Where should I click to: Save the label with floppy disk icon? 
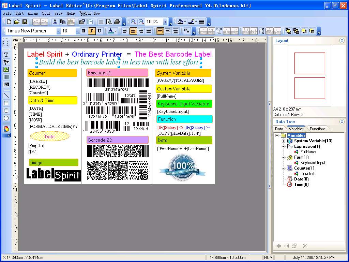click(x=25, y=22)
